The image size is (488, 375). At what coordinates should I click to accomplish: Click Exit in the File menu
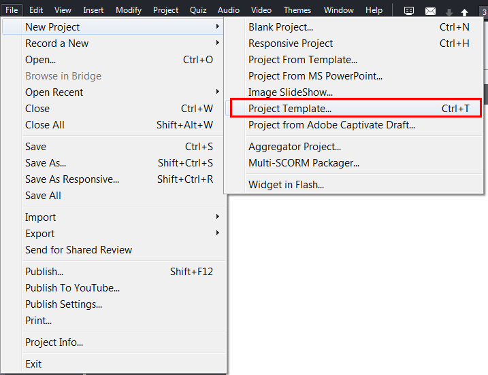tap(33, 364)
